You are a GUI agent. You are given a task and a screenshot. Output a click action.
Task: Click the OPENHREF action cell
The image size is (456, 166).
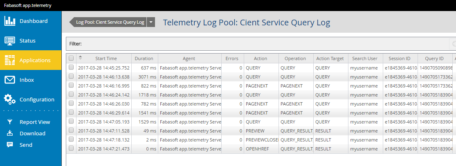click(261, 149)
